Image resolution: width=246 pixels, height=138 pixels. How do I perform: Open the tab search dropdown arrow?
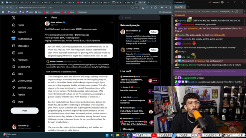click(x=3, y=3)
